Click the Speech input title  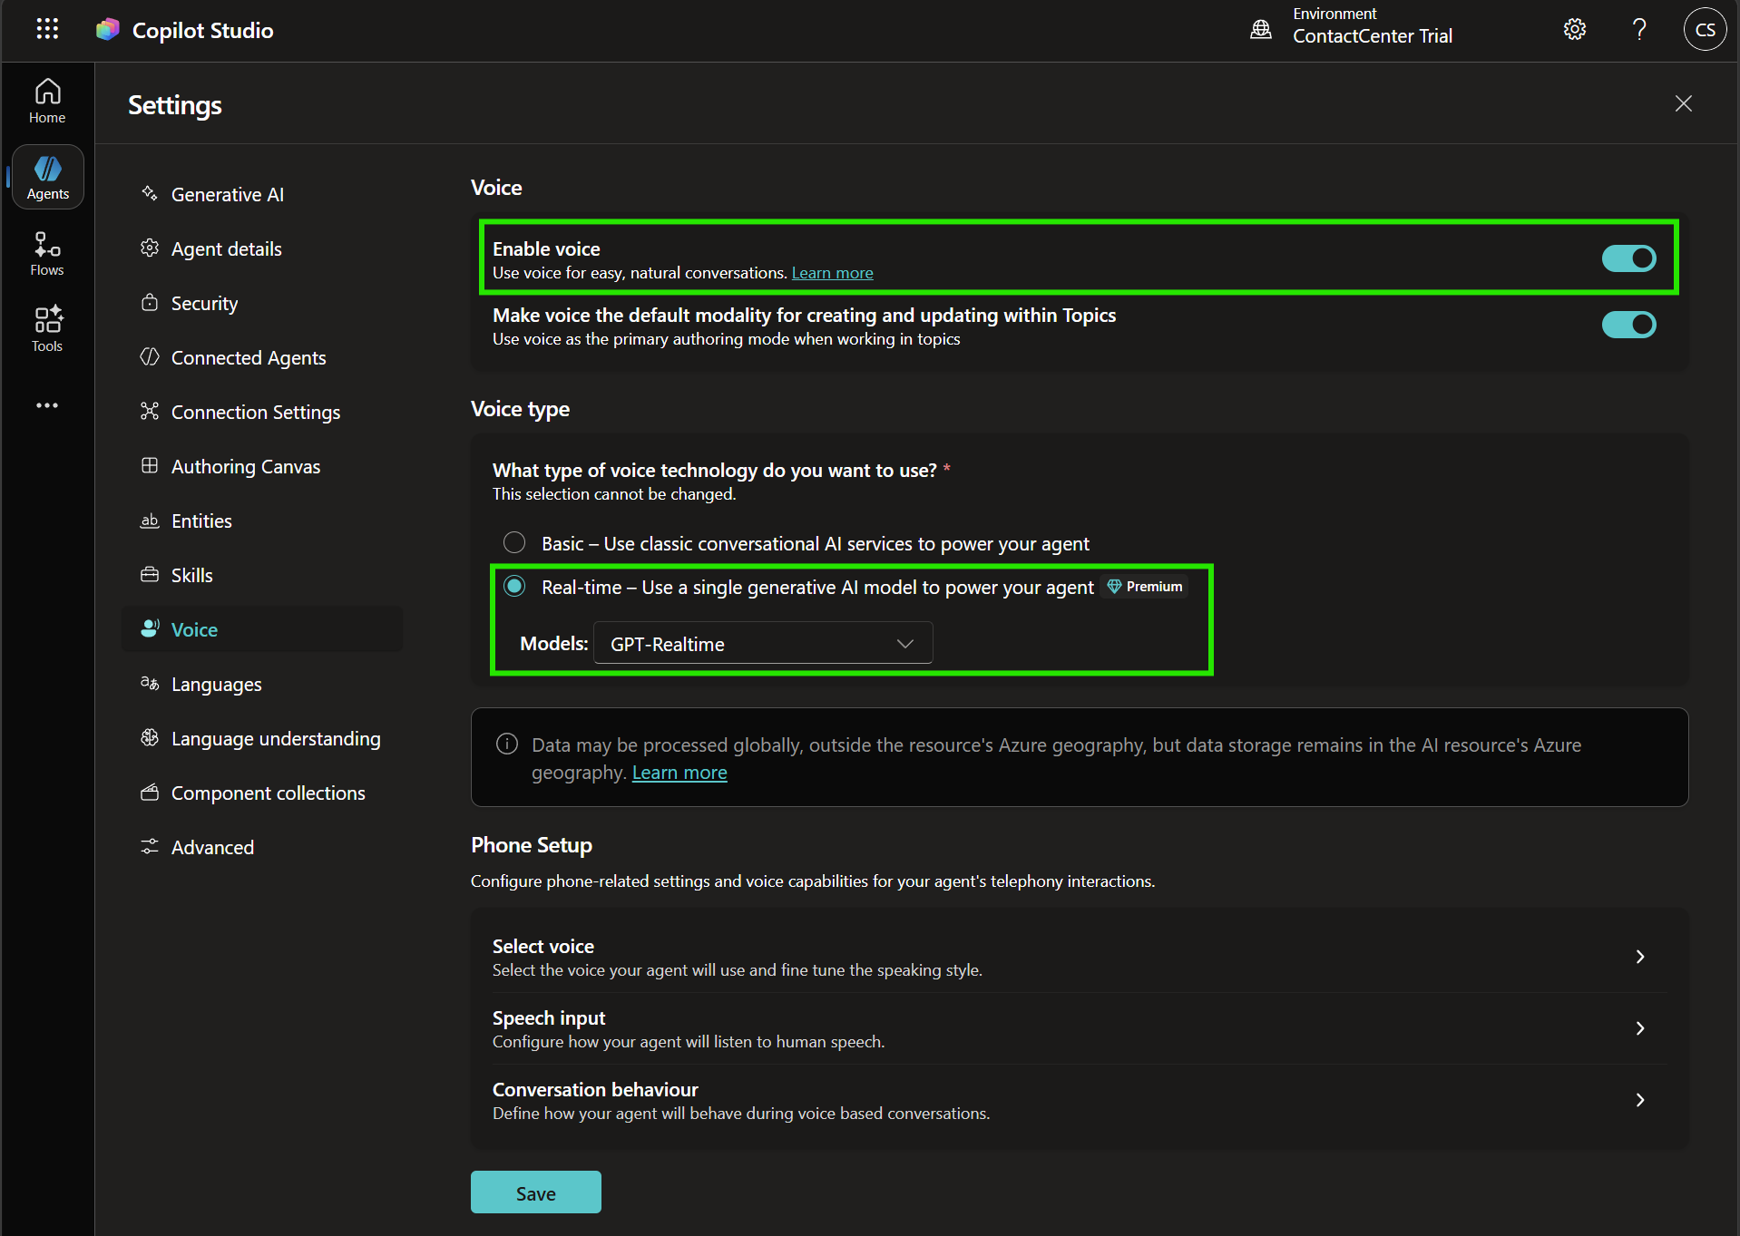(549, 1017)
